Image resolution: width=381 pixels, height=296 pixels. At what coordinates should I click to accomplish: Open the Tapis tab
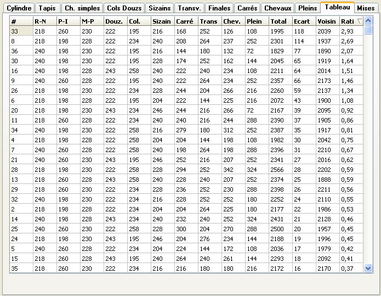point(47,8)
